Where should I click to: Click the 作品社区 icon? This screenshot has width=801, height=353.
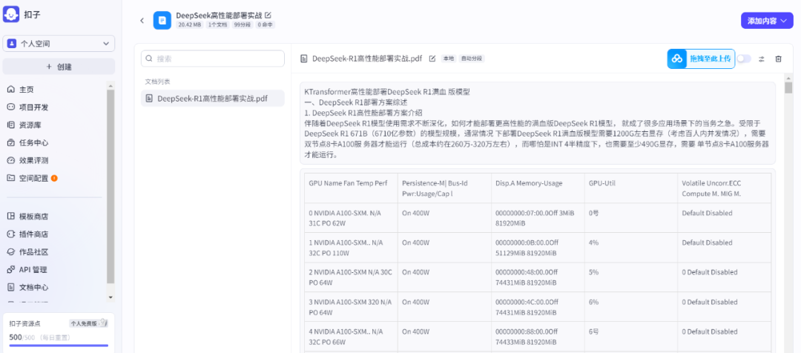point(10,252)
